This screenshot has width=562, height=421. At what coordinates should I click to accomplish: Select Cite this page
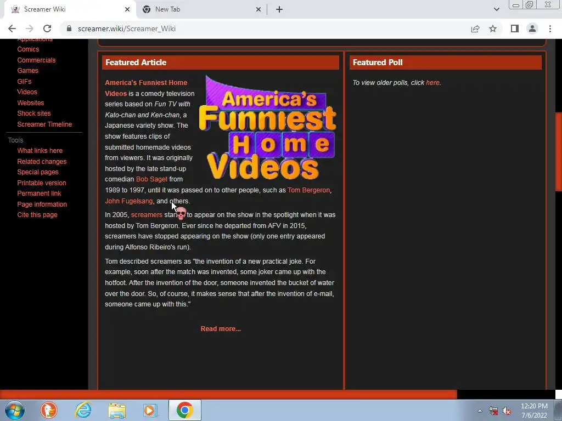[37, 215]
